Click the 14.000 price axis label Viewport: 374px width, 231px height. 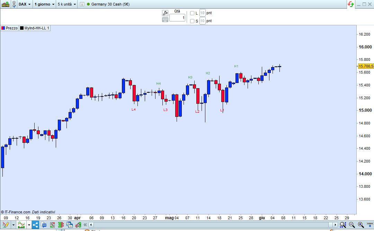tap(365, 174)
